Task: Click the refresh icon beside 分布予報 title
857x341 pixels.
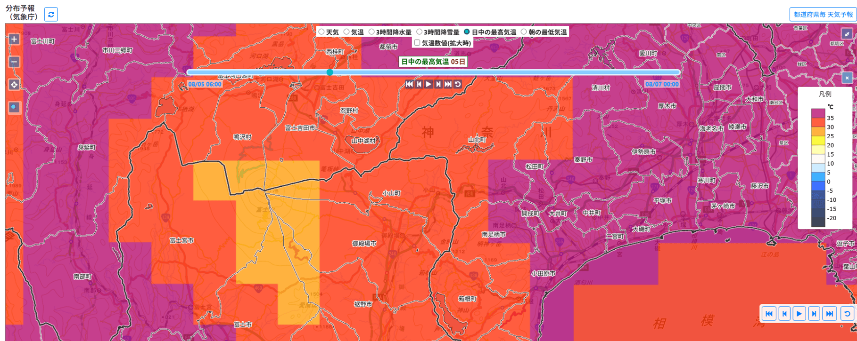Action: tap(51, 15)
